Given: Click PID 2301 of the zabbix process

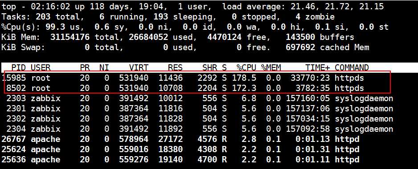Looking at the screenshot, I should pyautogui.click(x=16, y=109).
